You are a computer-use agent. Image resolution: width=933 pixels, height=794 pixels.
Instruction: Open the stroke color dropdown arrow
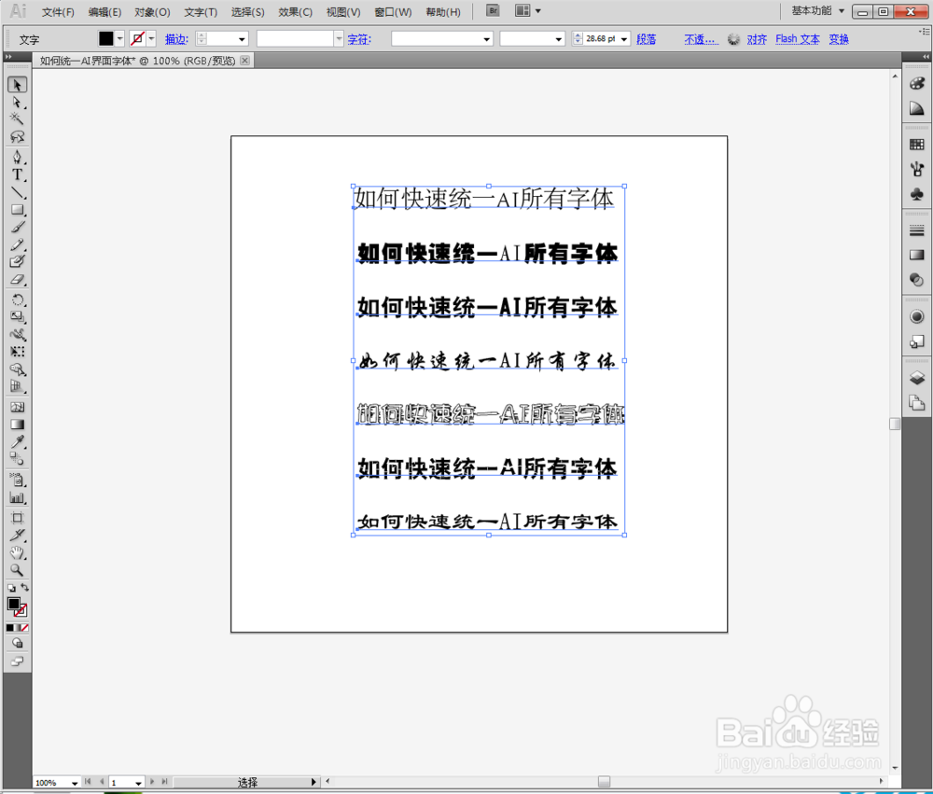tap(151, 38)
